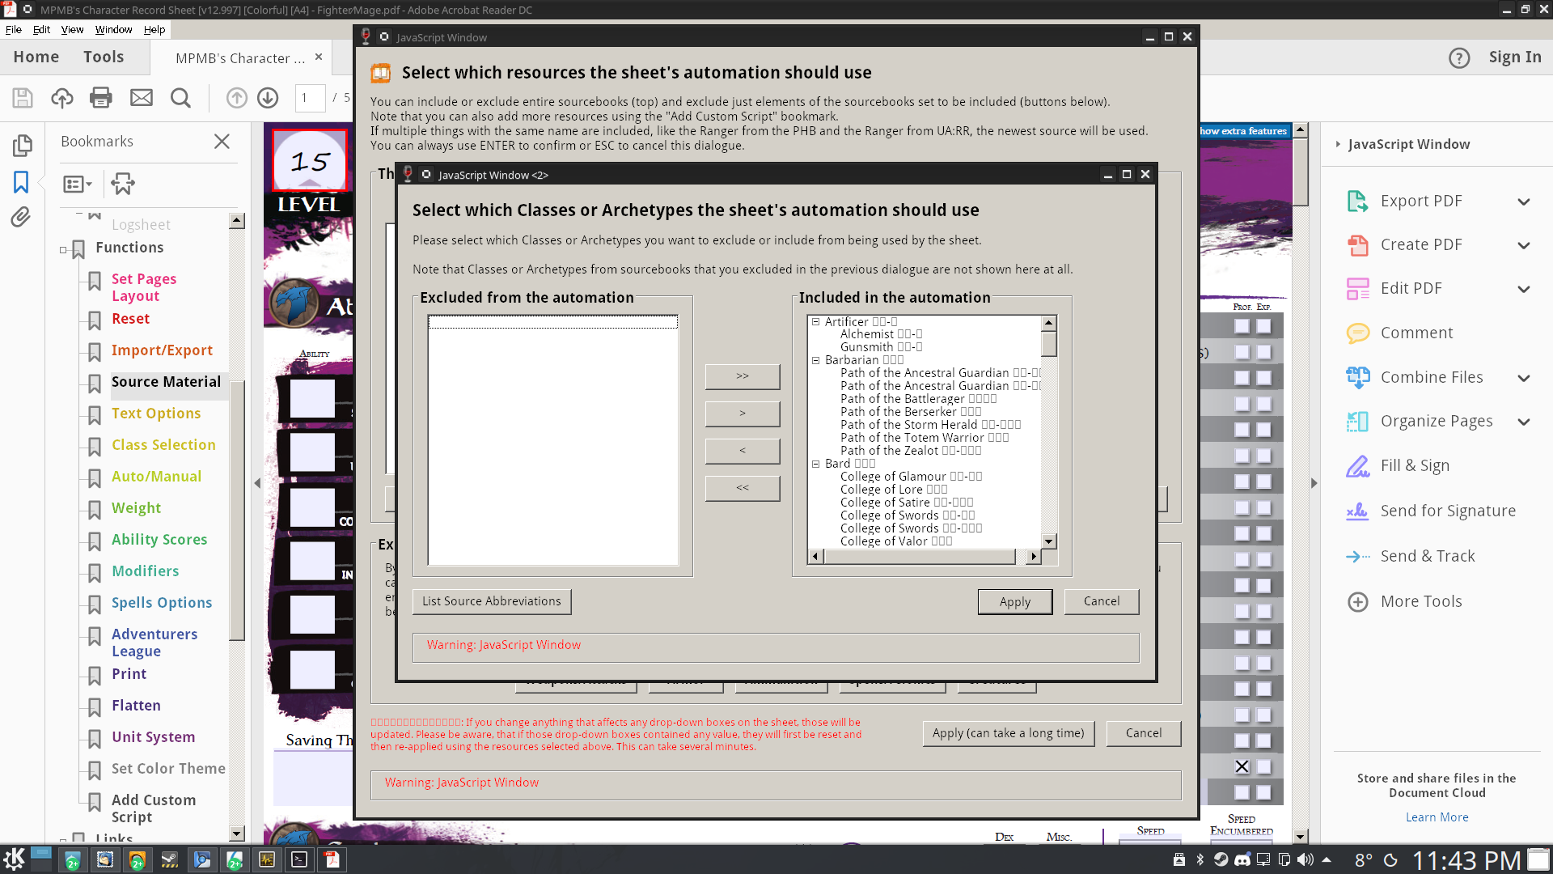1553x874 pixels.
Task: Open Comment tool
Action: pos(1416,333)
